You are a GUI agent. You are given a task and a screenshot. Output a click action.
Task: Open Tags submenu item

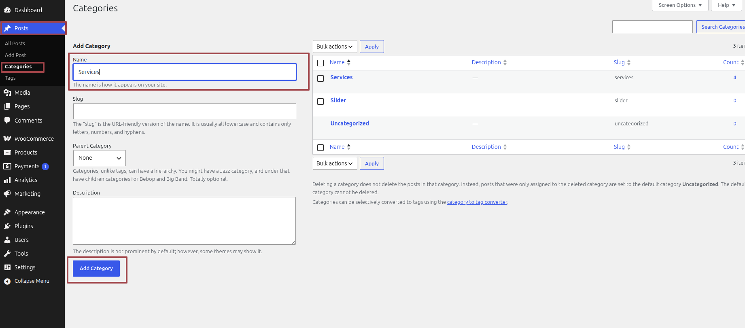(x=10, y=78)
